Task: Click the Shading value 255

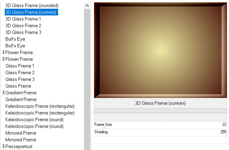Action: (x=223, y=132)
